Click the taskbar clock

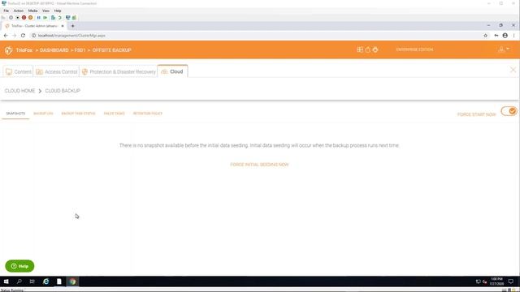pos(496,281)
